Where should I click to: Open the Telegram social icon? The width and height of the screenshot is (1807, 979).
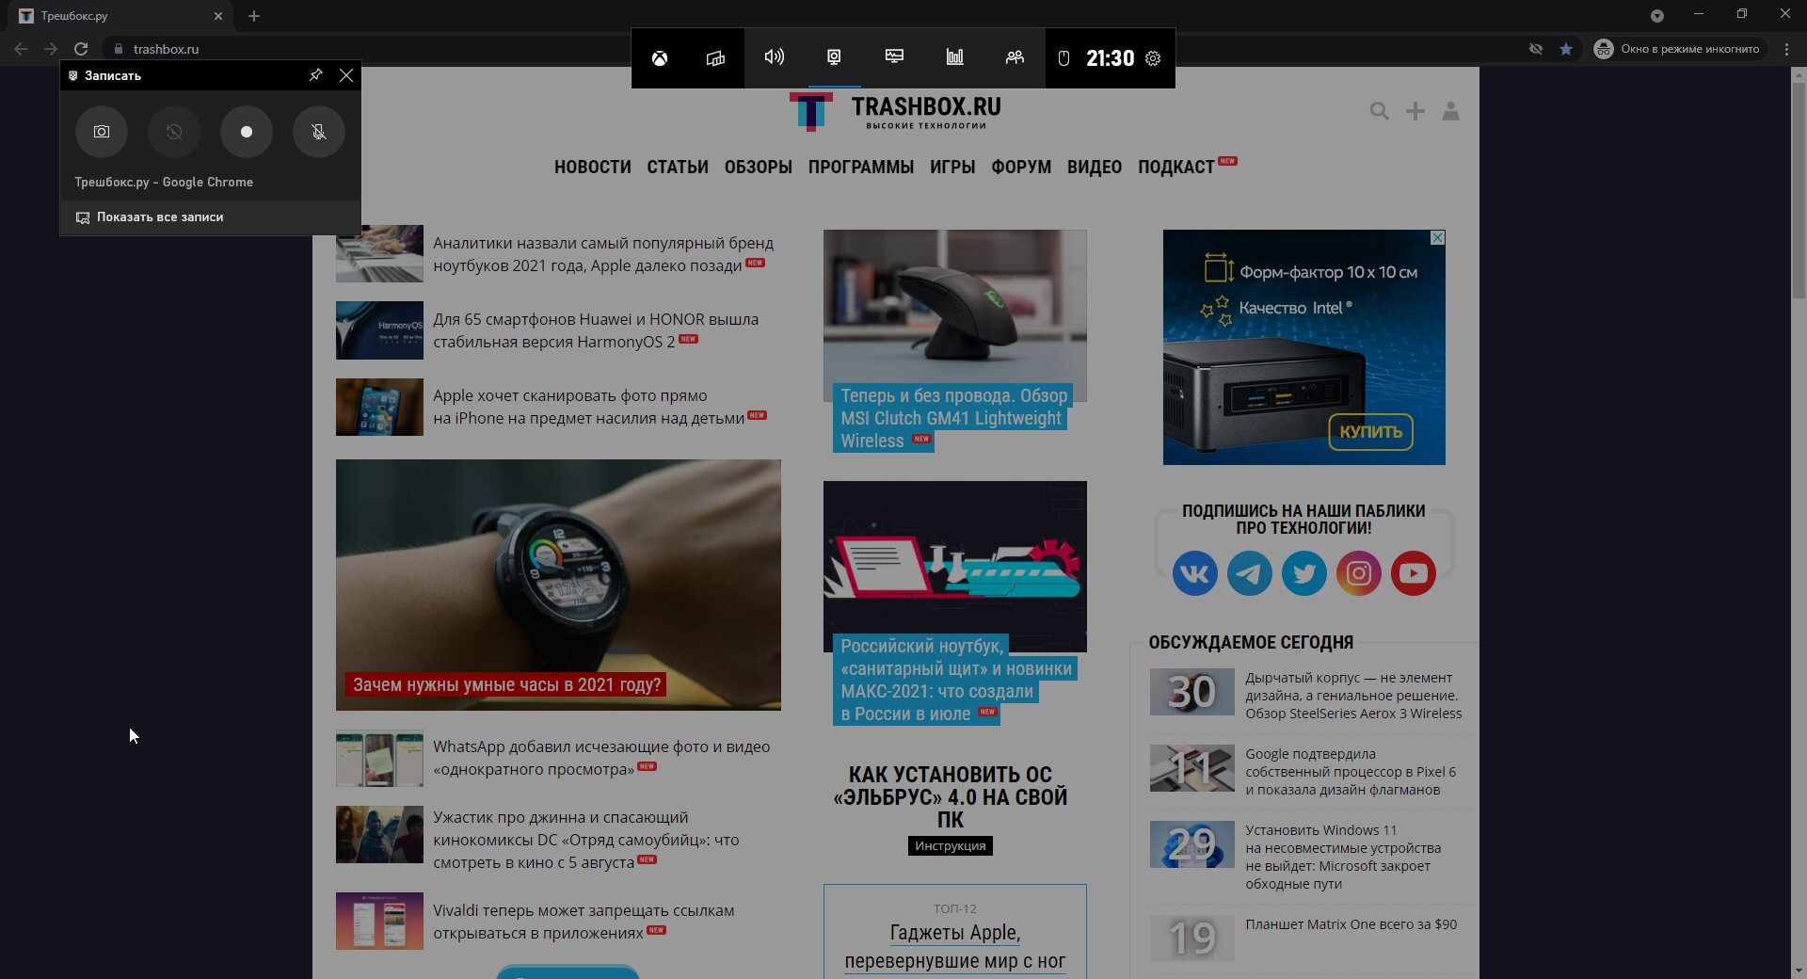(x=1250, y=573)
